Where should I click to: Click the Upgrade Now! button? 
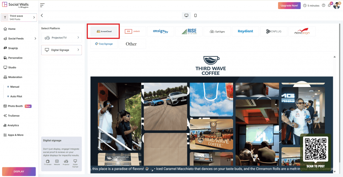(x=289, y=5)
